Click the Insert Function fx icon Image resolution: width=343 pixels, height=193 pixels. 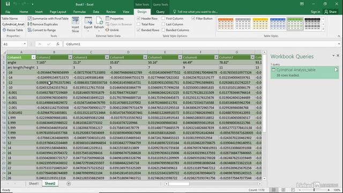coord(58,44)
